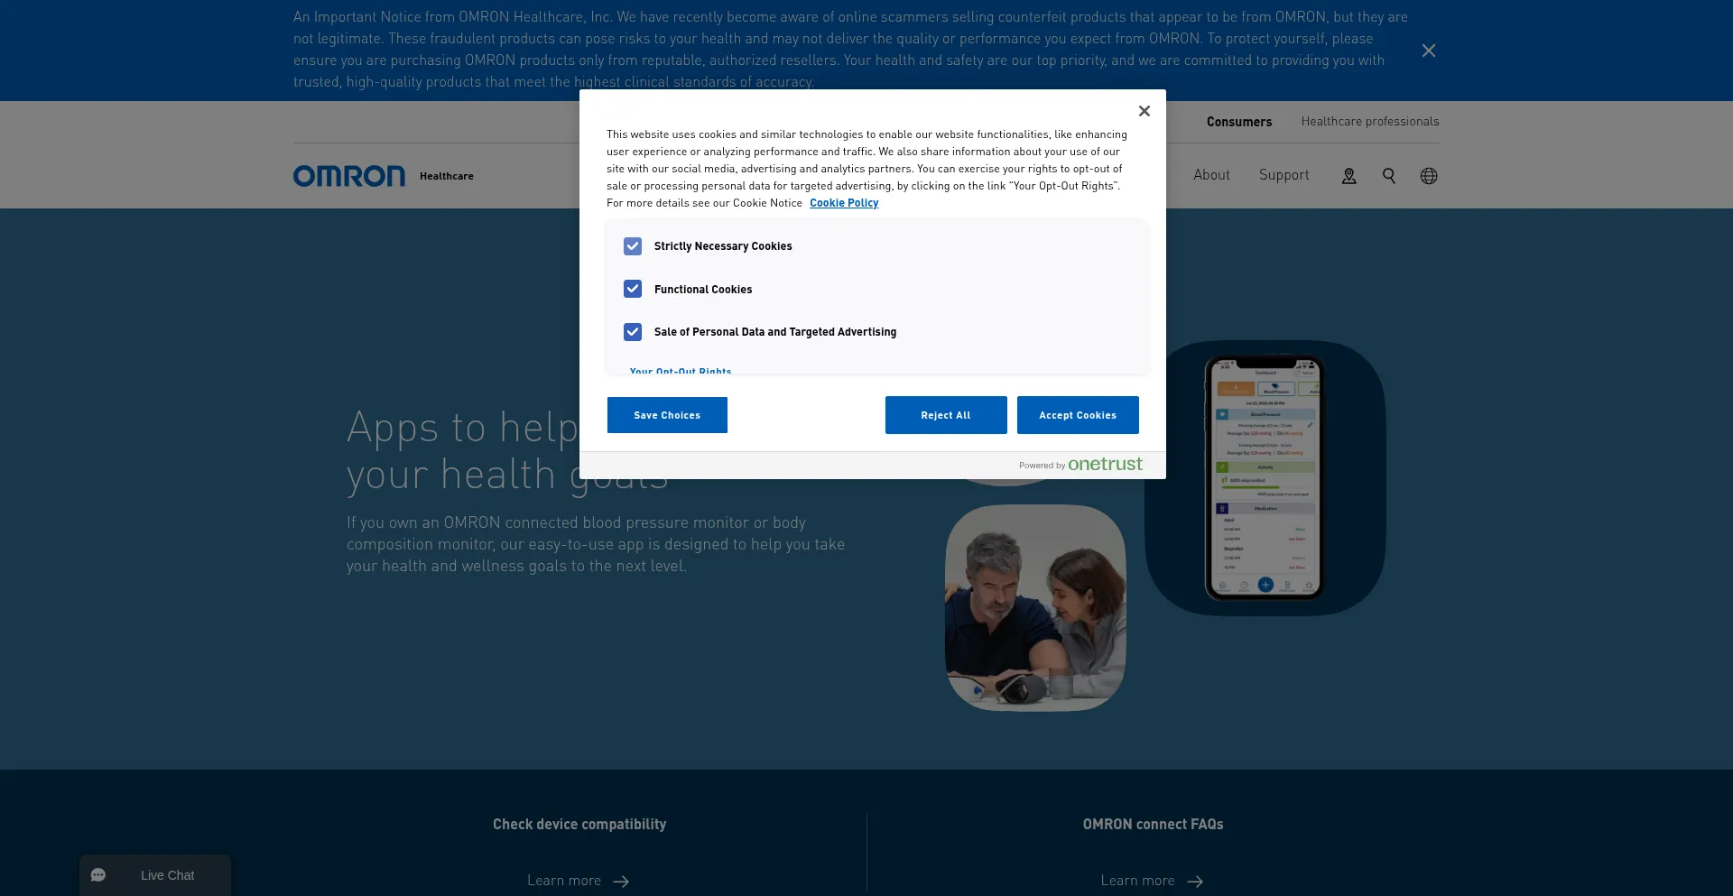The width and height of the screenshot is (1733, 896).
Task: Toggle Strictly Necessary Cookies checkbox
Action: point(633,246)
